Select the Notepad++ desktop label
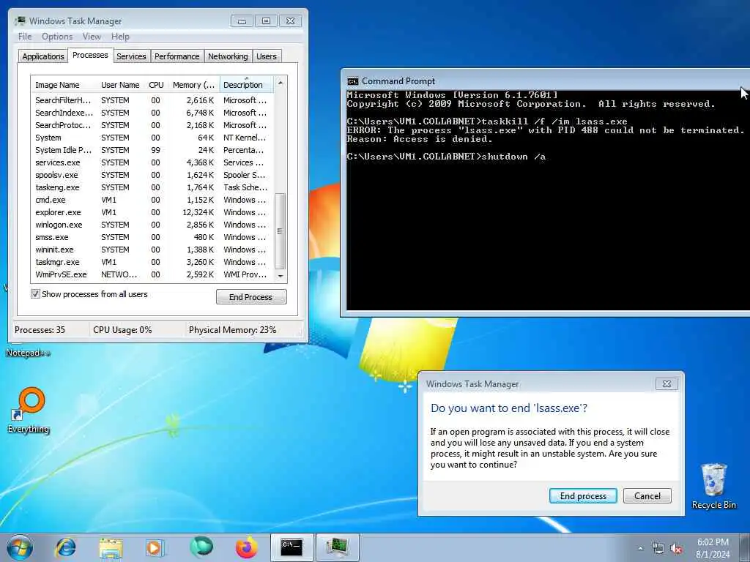The image size is (750, 562). [x=28, y=353]
